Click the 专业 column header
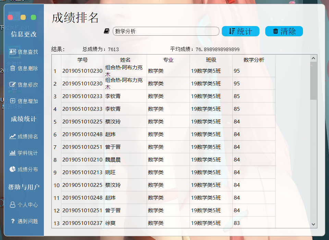The width and height of the screenshot is (329, 240). click(168, 60)
